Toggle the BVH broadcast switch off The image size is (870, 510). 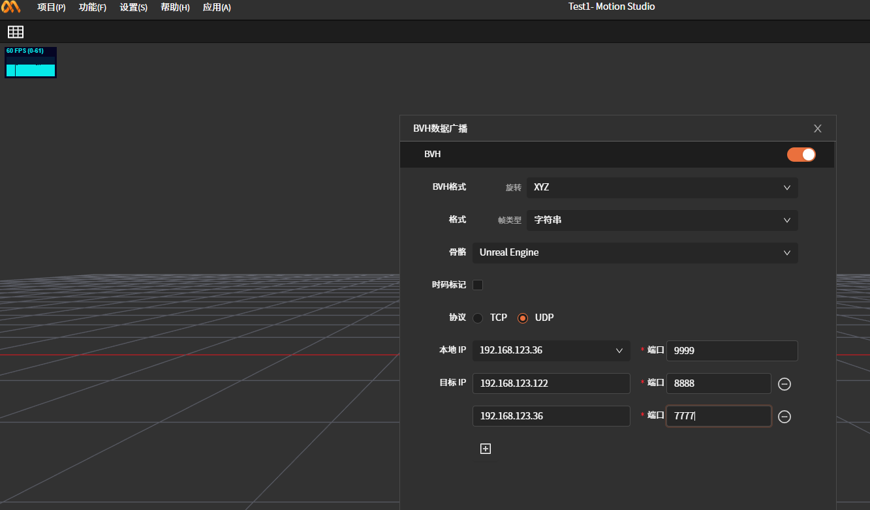(801, 155)
